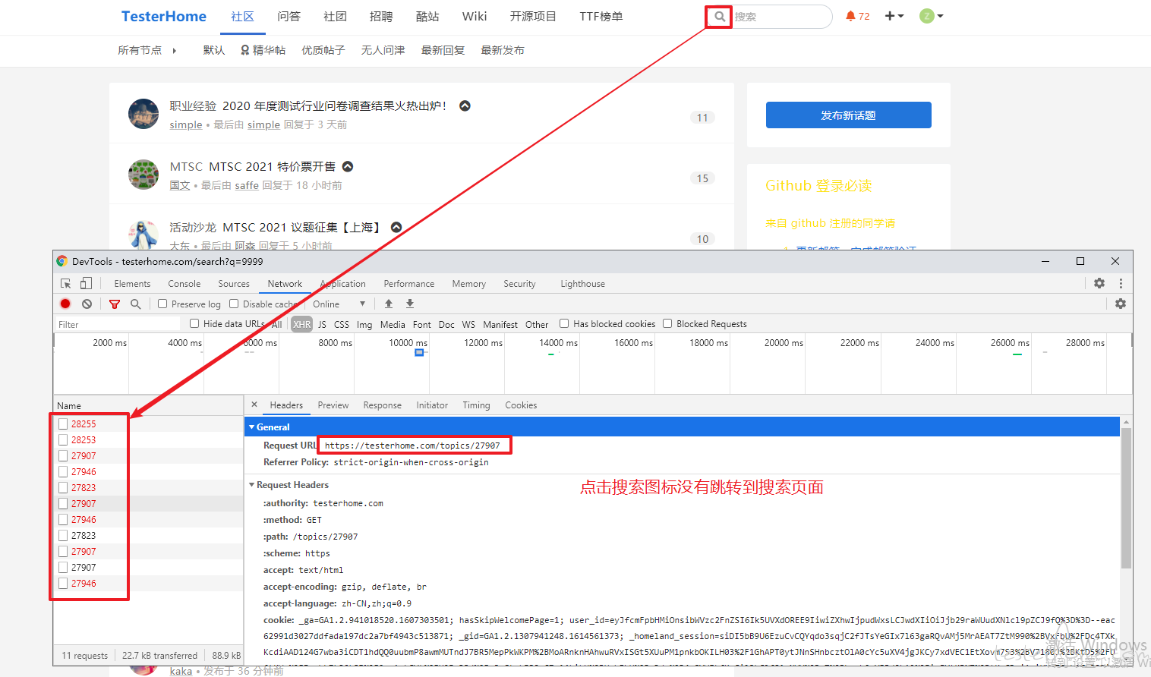Click the file icon of request 28255
This screenshot has width=1151, height=677.
click(x=63, y=424)
